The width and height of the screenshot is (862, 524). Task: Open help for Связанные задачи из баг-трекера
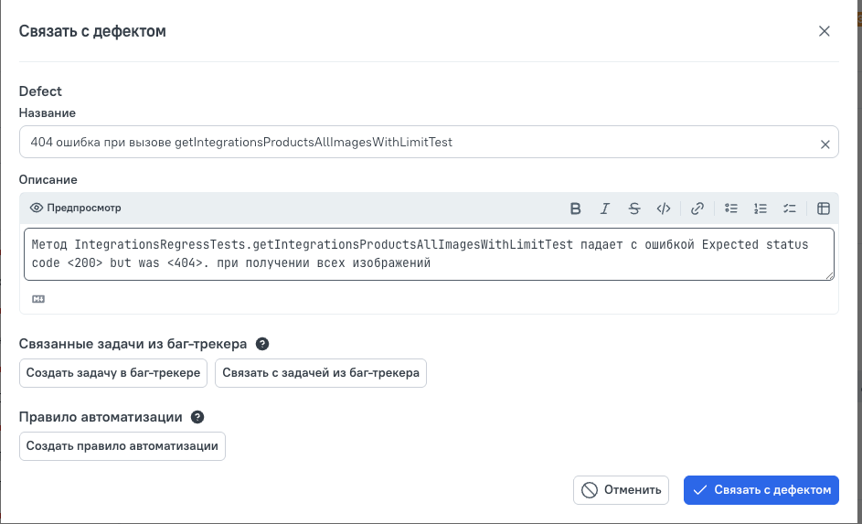click(262, 344)
